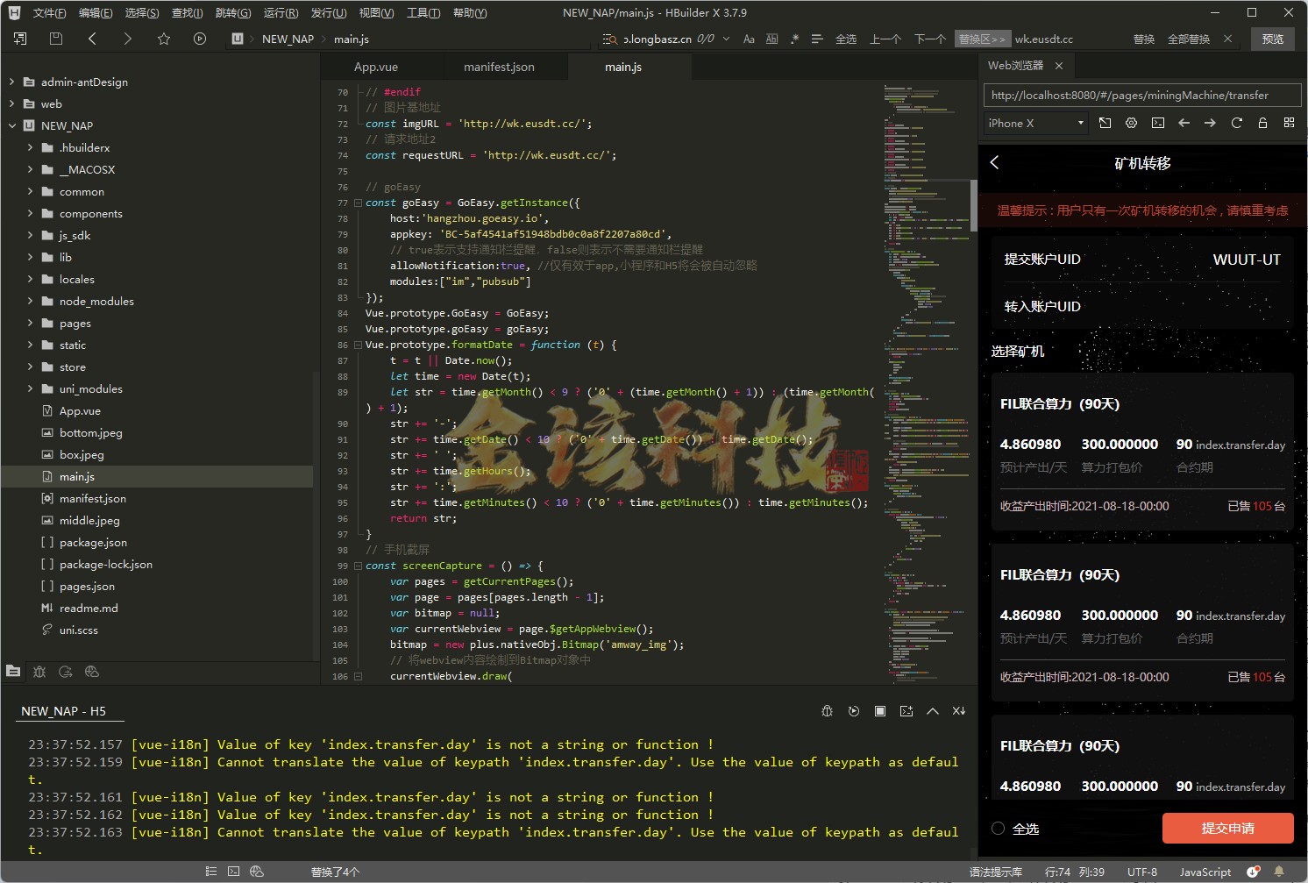Click the 全部替换 button
The width and height of the screenshot is (1308, 883).
[x=1188, y=39]
